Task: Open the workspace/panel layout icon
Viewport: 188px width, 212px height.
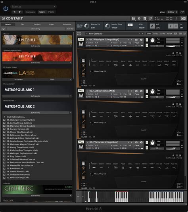Action: pos(145,19)
